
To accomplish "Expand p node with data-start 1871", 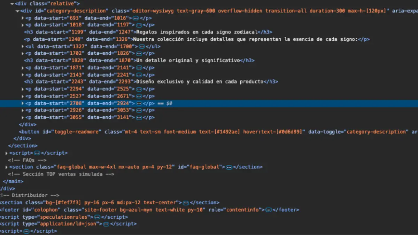I will [x=23, y=68].
